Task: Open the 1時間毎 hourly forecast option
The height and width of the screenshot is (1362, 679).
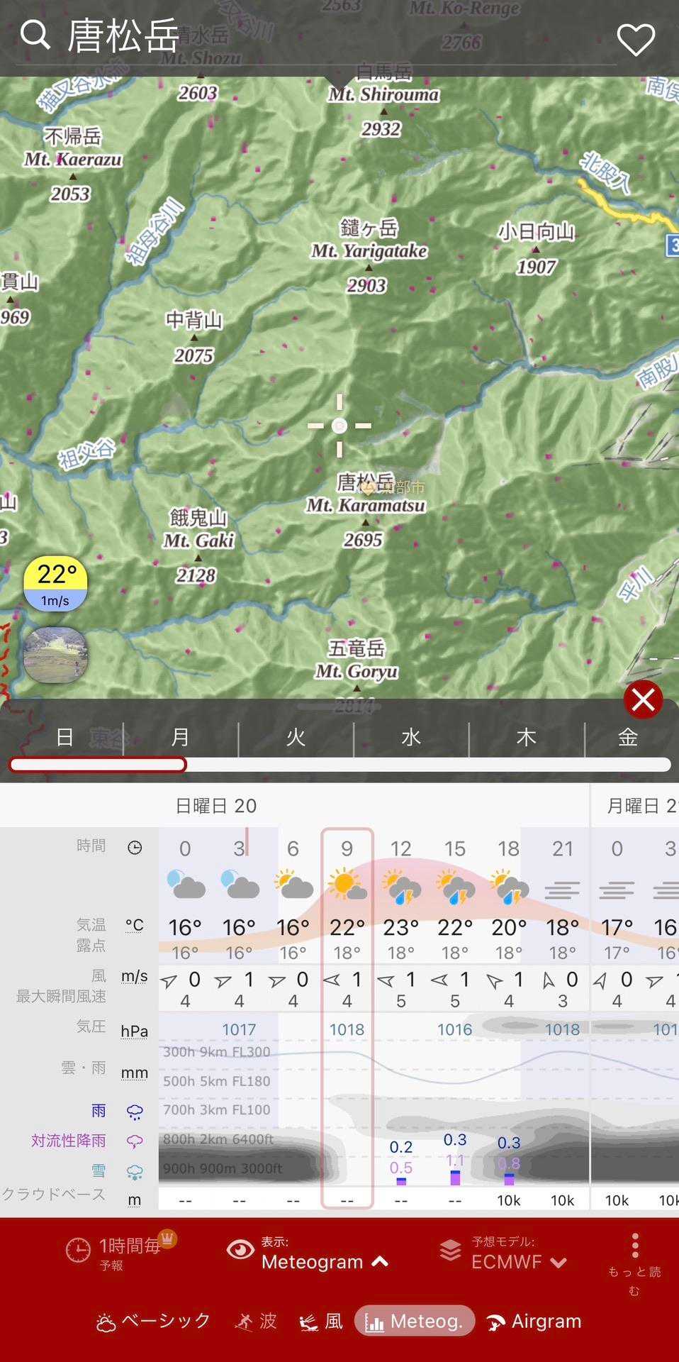Action: pyautogui.click(x=119, y=1253)
